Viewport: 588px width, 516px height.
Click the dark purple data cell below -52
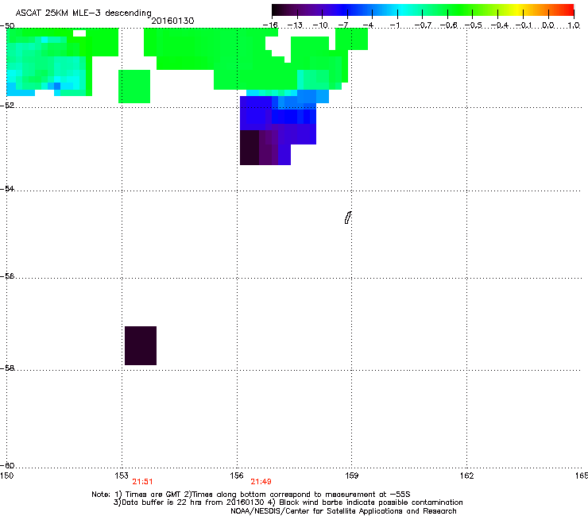click(x=250, y=148)
